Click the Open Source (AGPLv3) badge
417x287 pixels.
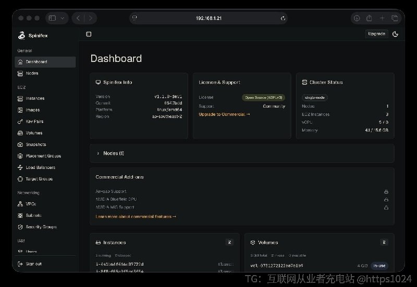coord(263,98)
